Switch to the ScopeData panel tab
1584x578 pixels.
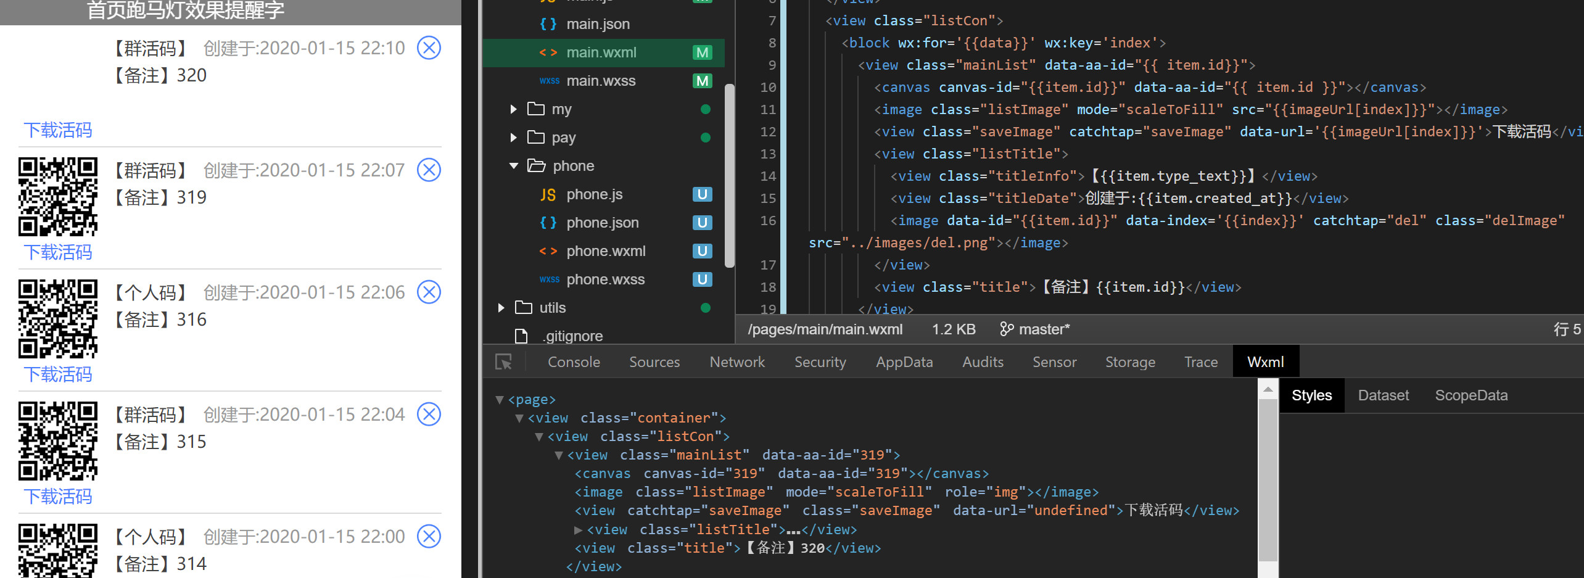click(1471, 395)
